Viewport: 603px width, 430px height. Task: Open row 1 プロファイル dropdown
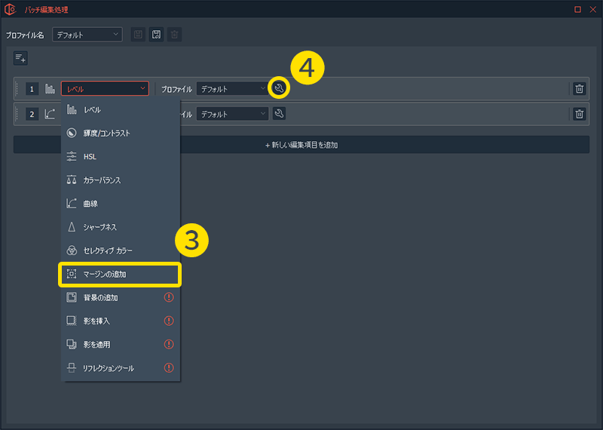click(232, 89)
